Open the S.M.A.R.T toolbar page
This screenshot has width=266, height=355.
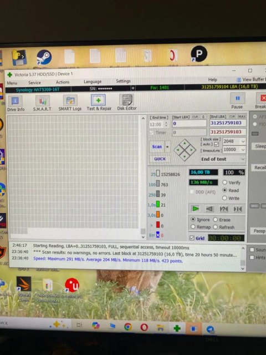tap(42, 103)
